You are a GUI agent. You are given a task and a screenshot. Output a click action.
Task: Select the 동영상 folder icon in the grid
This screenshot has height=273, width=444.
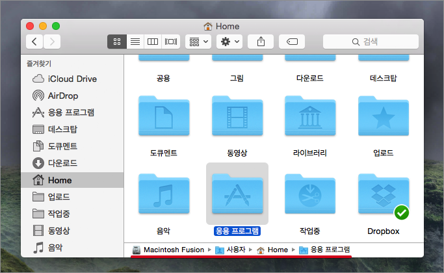pos(237,116)
